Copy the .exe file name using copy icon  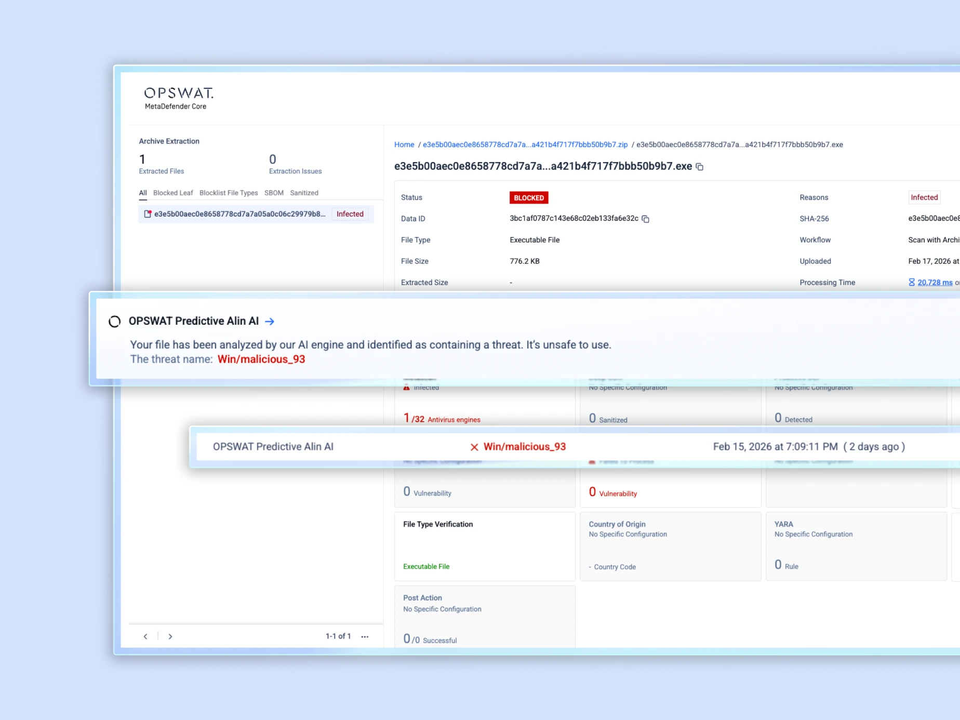(700, 167)
